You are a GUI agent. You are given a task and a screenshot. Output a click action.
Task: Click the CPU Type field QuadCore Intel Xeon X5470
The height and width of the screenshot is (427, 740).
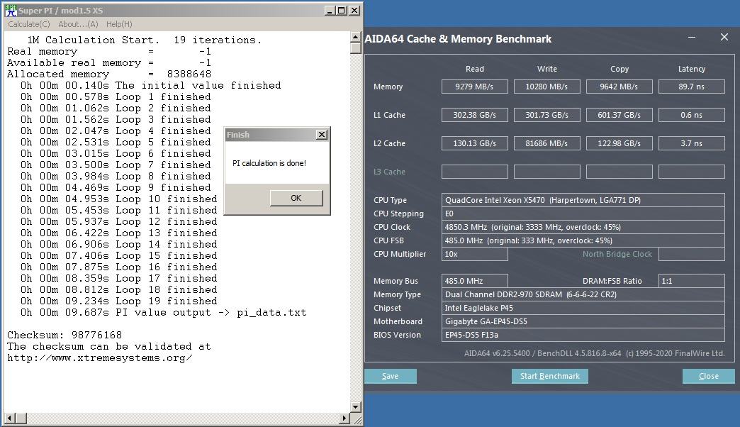[x=583, y=200]
